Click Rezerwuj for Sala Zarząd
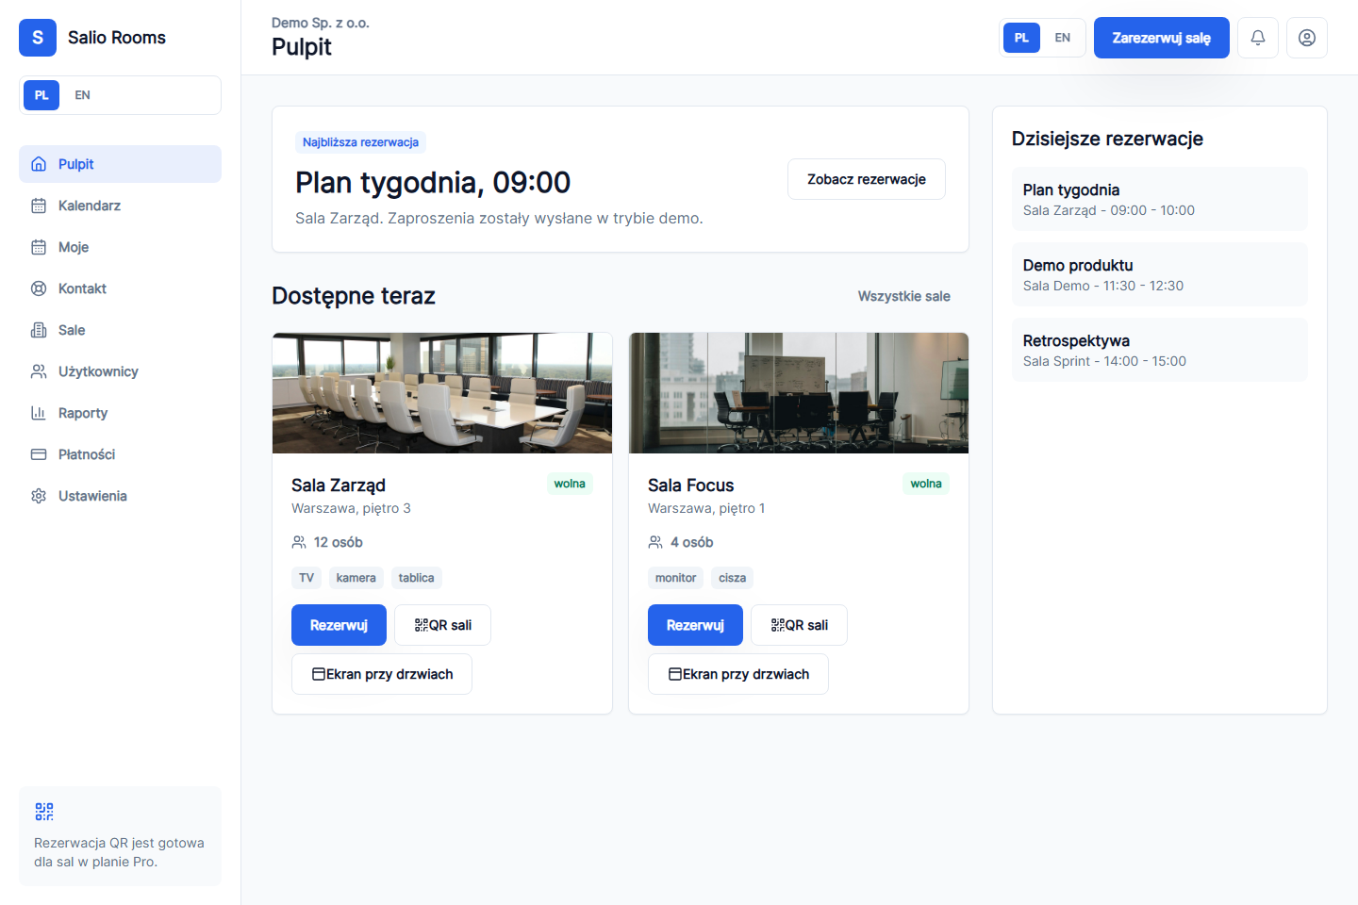 pos(339,625)
